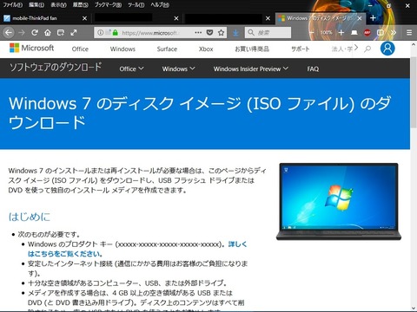The width and height of the screenshot is (417, 312).
Task: Click the screenshot icon beside the home button
Action: pyautogui.click(x=61, y=33)
